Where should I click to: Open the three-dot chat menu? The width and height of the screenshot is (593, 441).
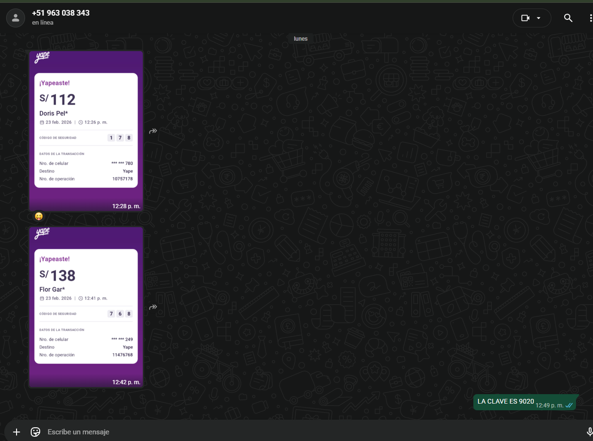click(x=590, y=18)
